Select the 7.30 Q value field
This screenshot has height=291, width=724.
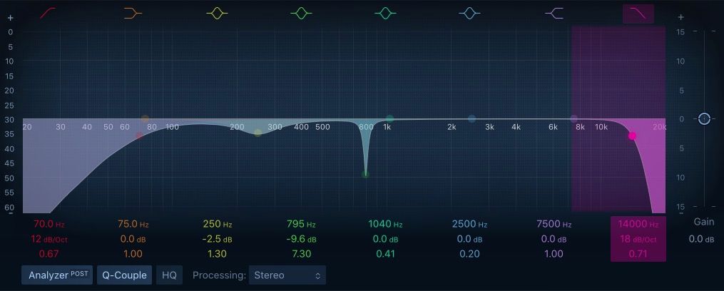click(x=301, y=254)
